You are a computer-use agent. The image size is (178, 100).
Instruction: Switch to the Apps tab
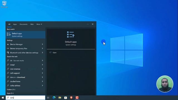15,24
